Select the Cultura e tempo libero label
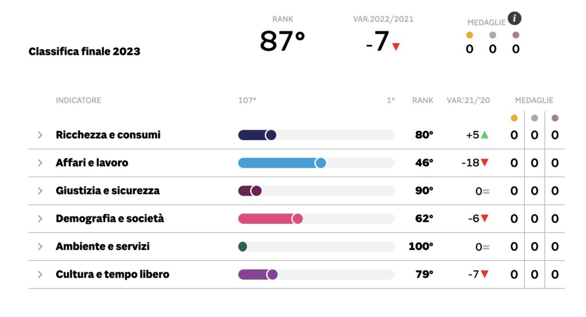Screen dimensions: 586x317 (113, 275)
